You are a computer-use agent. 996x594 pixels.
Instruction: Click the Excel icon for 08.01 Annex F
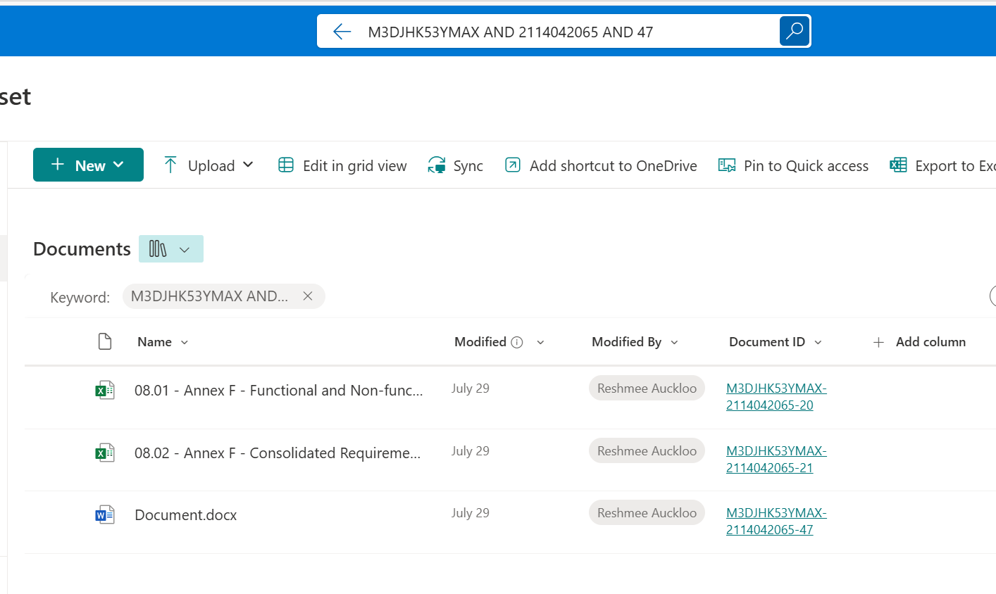(x=105, y=390)
